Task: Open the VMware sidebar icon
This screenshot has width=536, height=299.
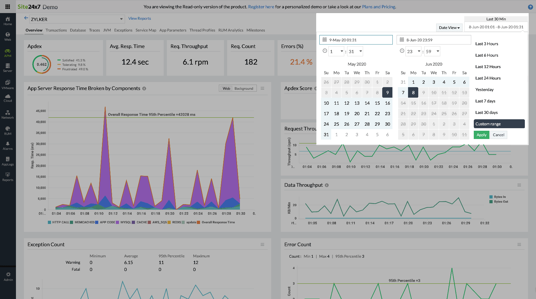Action: 8,84
